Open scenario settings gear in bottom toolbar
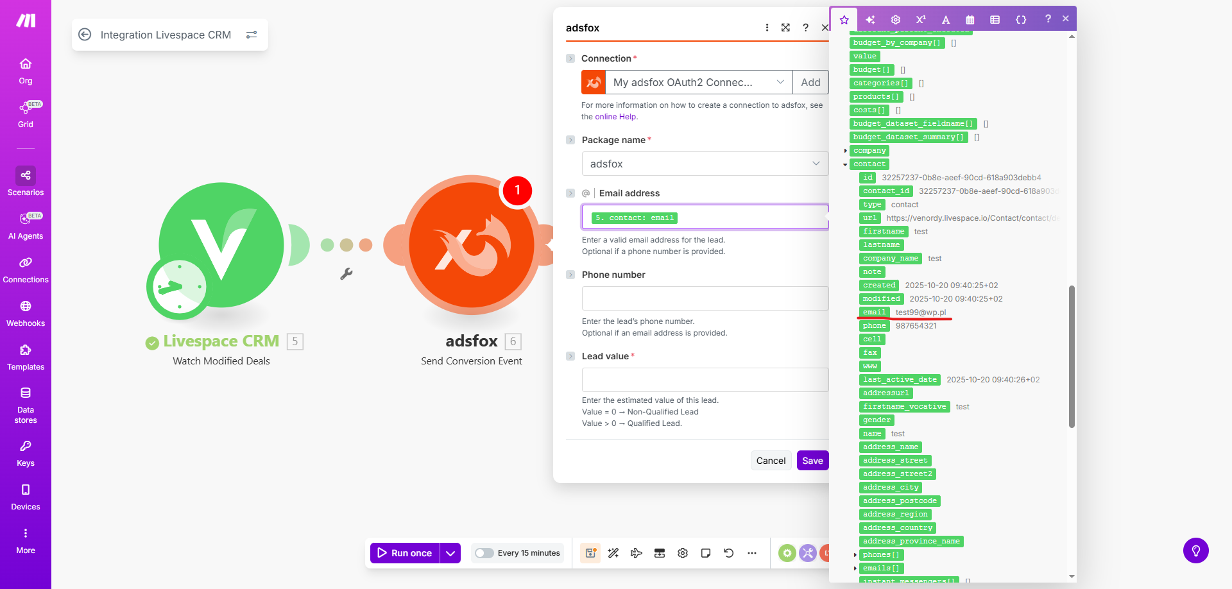Screen dimensions: 1232x589 pos(683,553)
